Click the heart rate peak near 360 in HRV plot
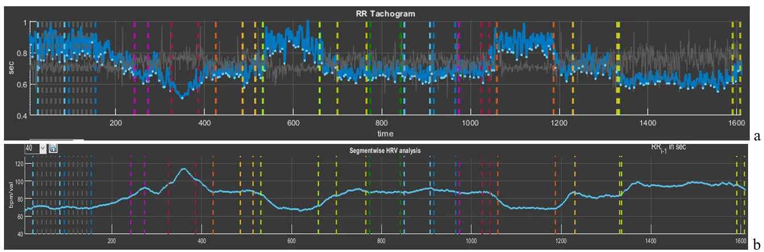The height and width of the screenshot is (252, 764). pos(184,169)
